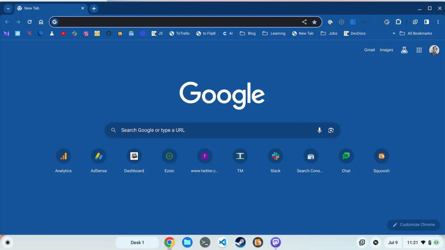The image size is (445, 250).
Task: Click the Desk 1 button on shelf
Action: (137, 242)
